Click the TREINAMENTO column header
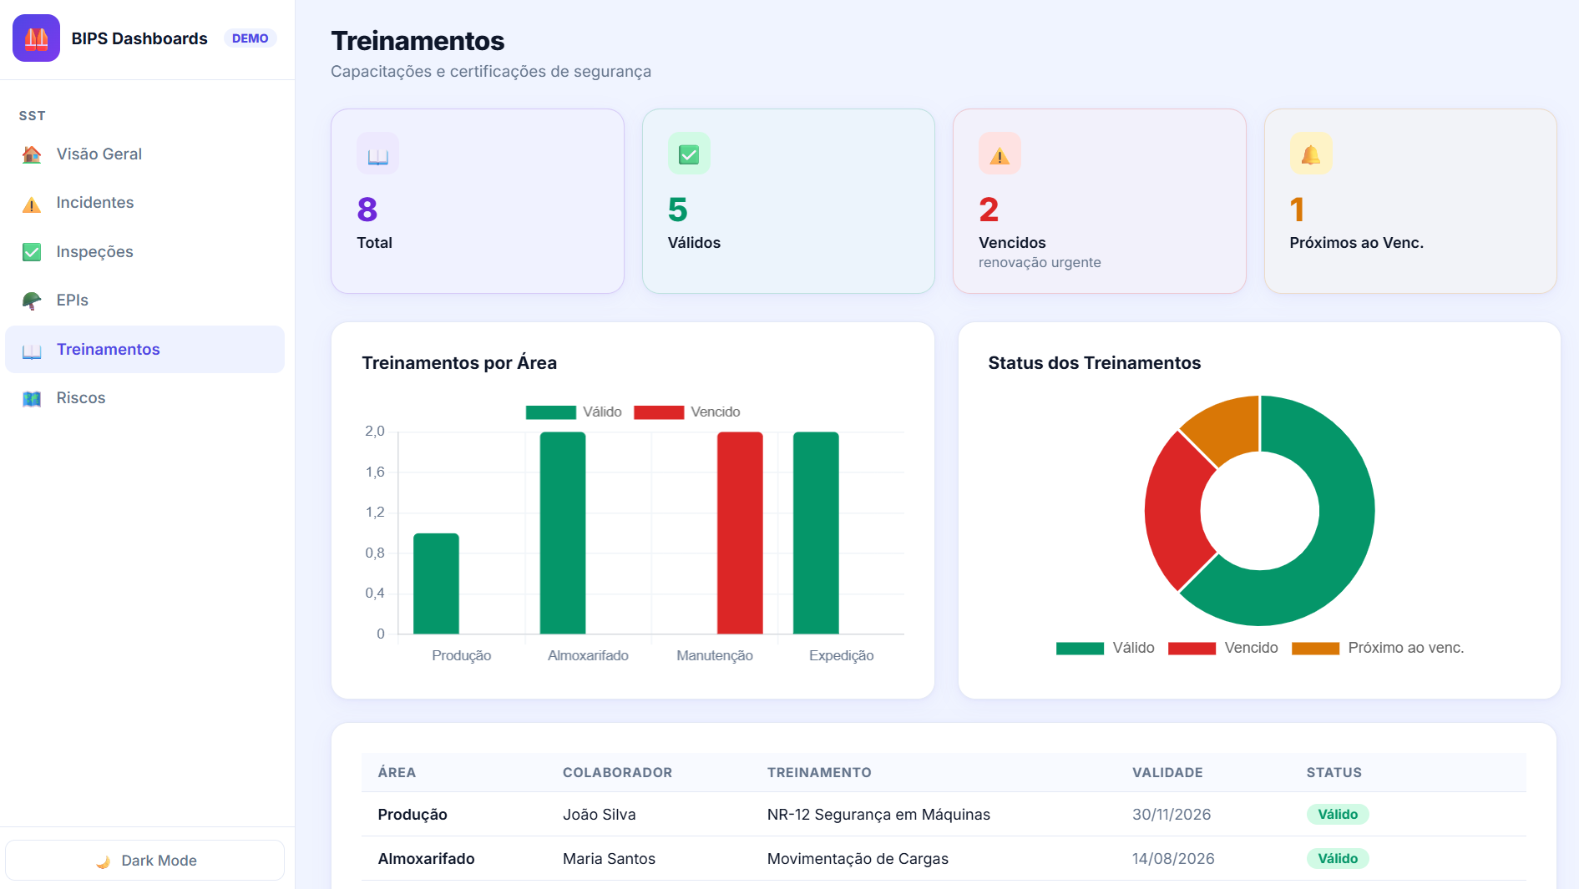Screen dimensions: 1579x889 [819, 773]
